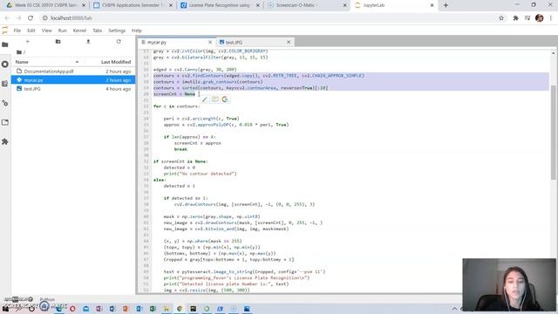The image size is (558, 314).
Task: Open Windows Start menu
Action: pyautogui.click(x=5, y=309)
